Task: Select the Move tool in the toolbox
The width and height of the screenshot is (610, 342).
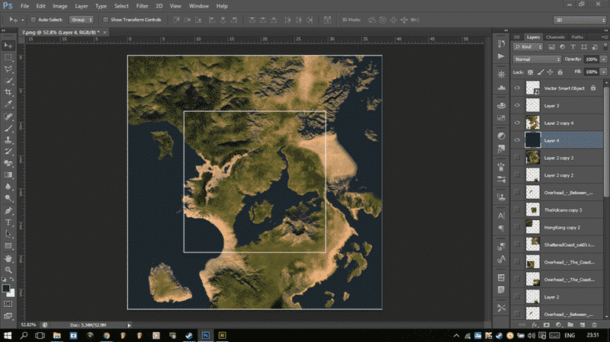Action: pos(8,44)
